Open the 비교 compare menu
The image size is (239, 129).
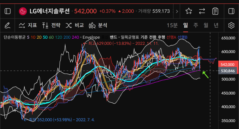[75, 25]
